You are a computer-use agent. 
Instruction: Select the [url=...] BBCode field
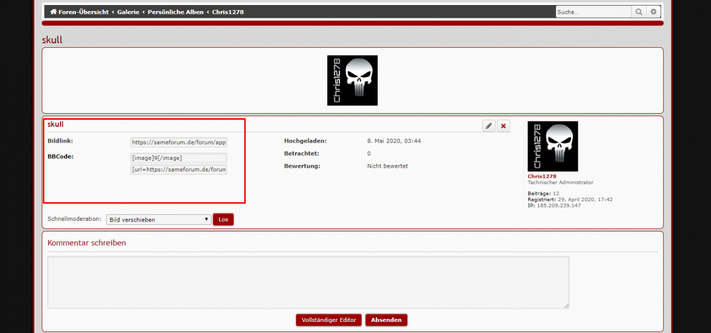[178, 169]
